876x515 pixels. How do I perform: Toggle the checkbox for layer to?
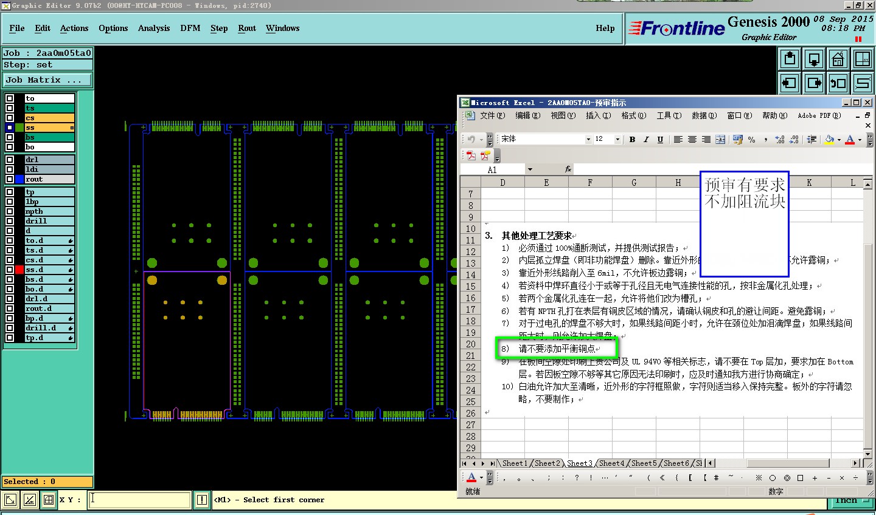coord(10,98)
